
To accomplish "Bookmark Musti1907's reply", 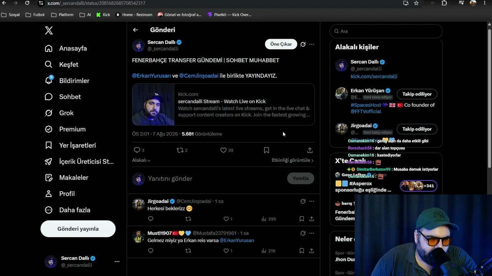I will click(x=302, y=251).
